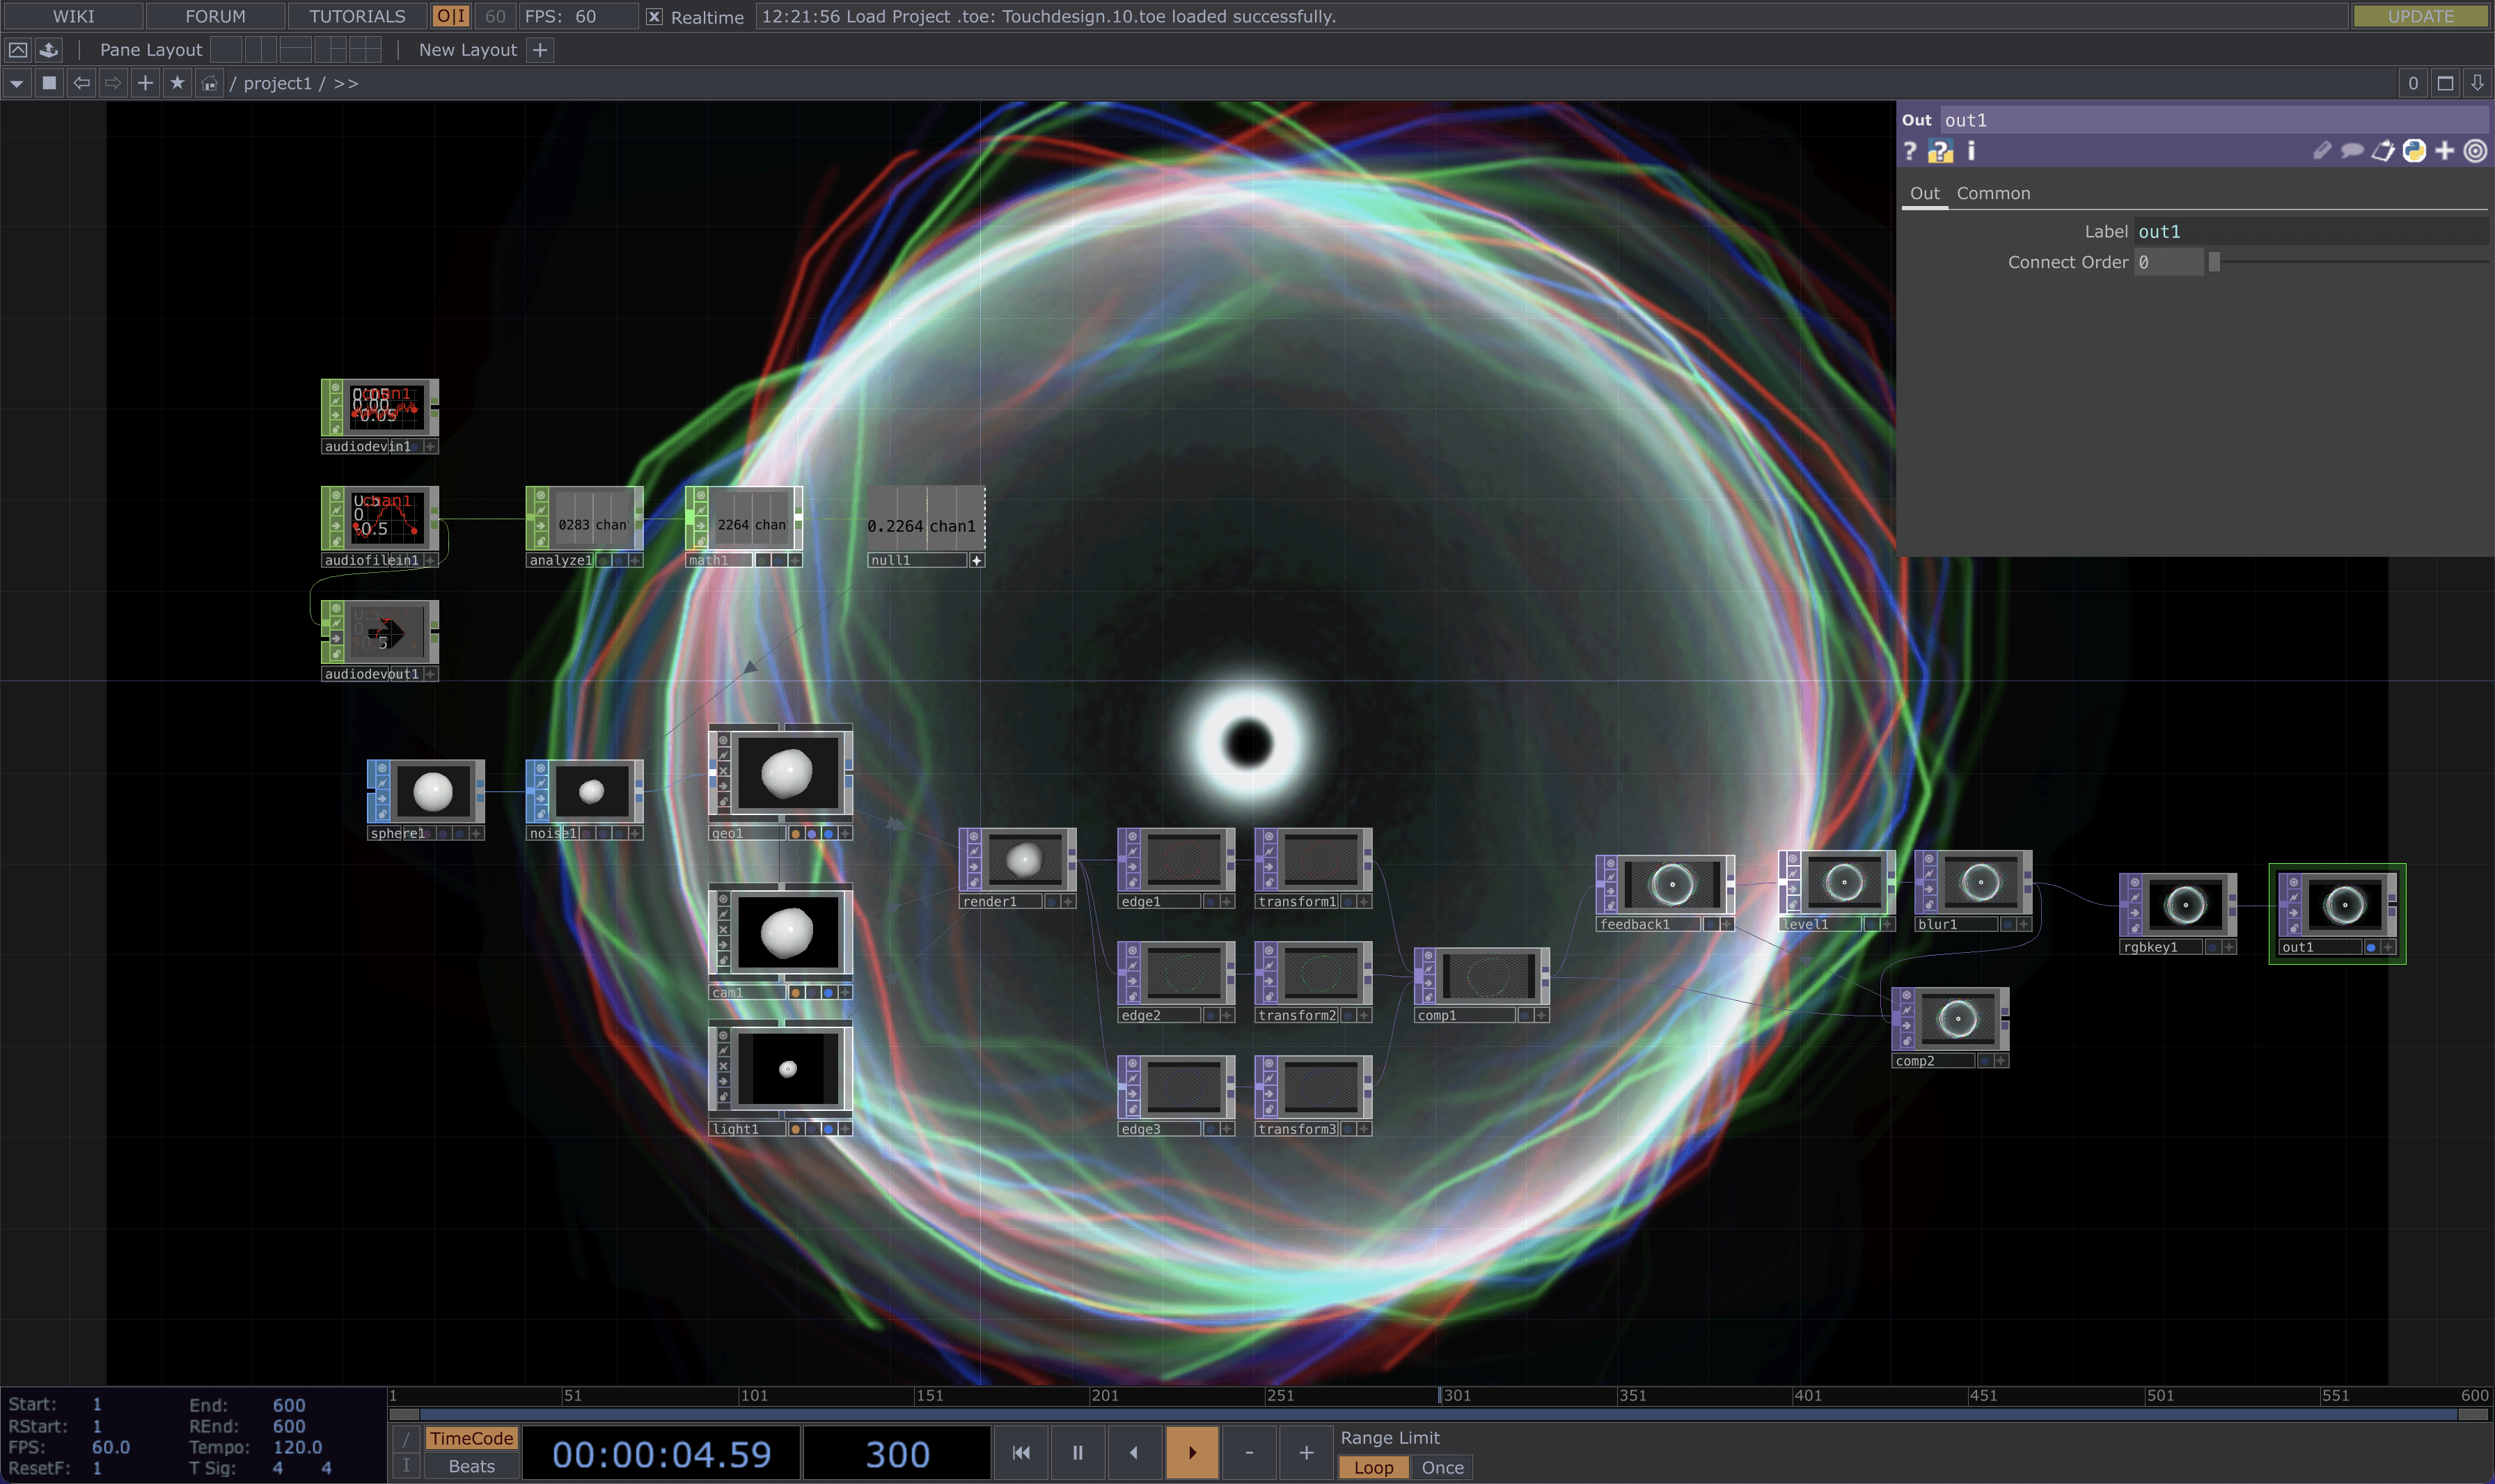Jump to the start of the timeline
2495x1484 pixels.
point(1021,1452)
